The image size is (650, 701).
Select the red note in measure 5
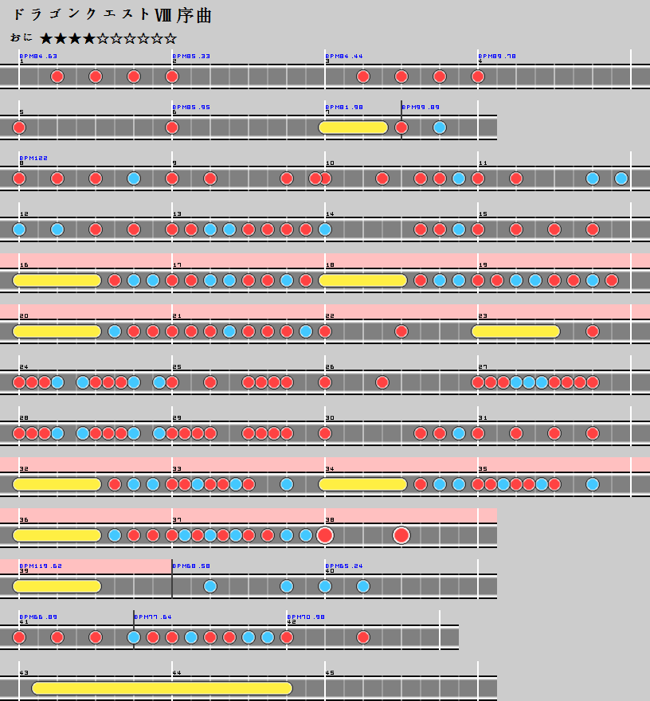pyautogui.click(x=19, y=127)
